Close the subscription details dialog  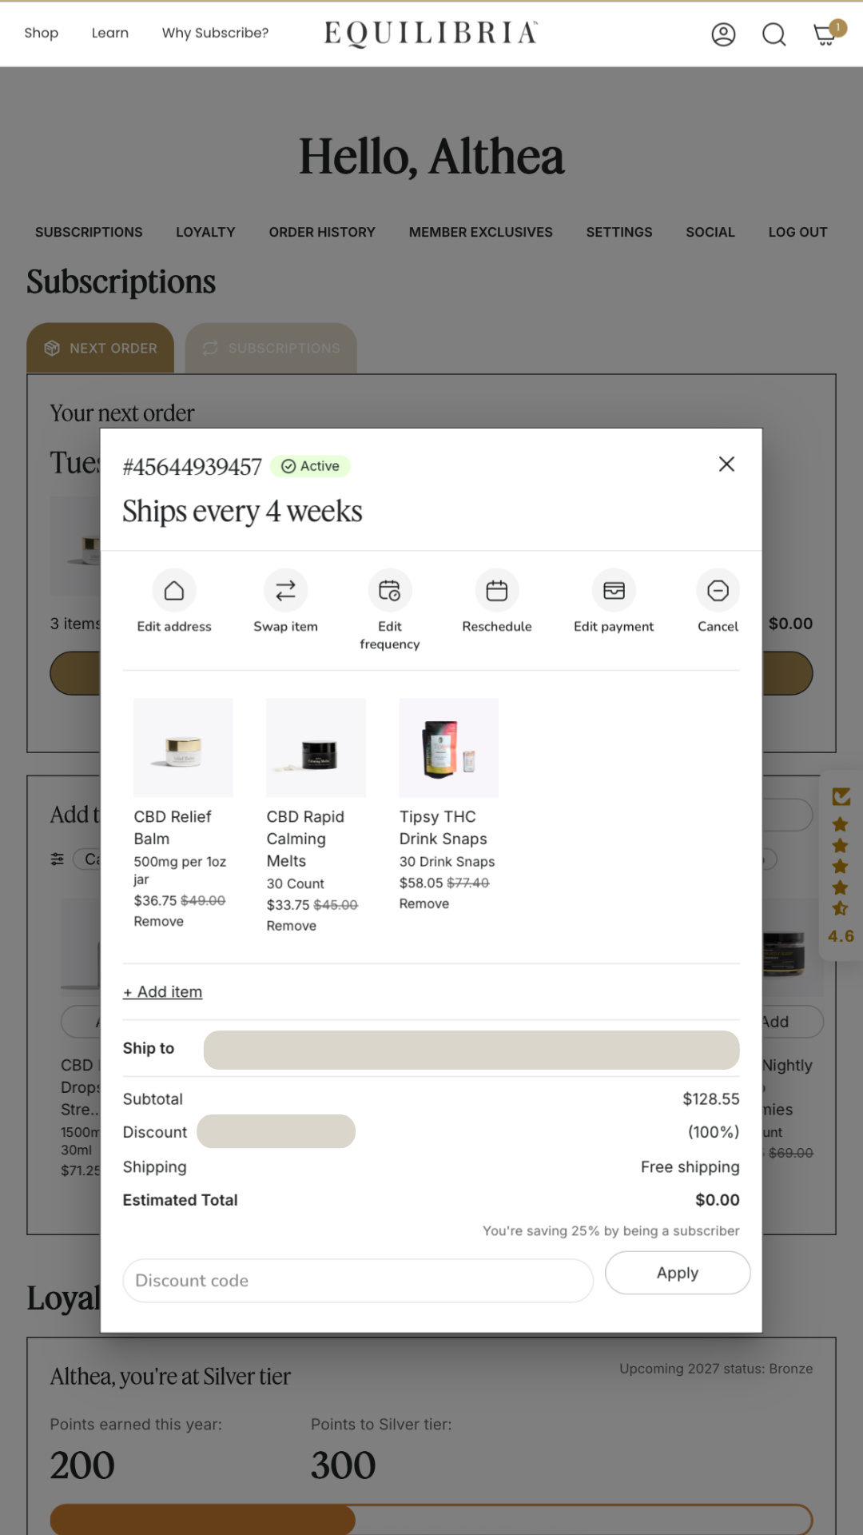726,464
